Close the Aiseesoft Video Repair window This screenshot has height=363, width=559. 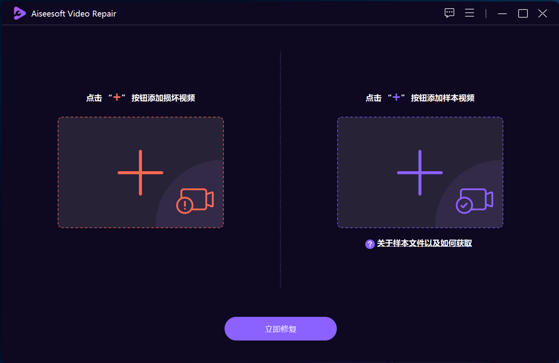(543, 13)
